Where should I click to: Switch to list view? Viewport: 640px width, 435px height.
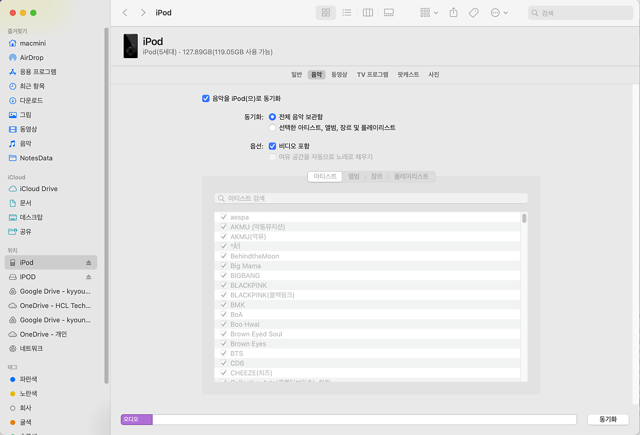347,12
